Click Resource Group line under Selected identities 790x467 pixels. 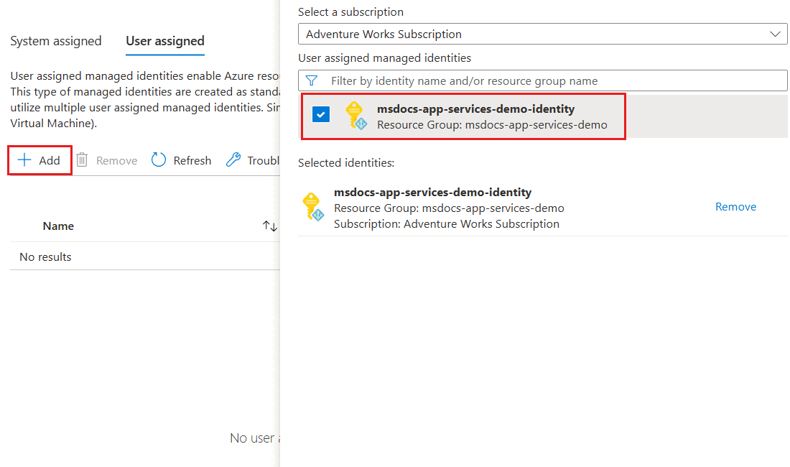pyautogui.click(x=449, y=208)
